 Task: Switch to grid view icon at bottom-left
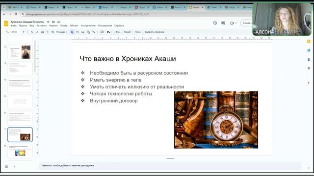(x=6, y=166)
